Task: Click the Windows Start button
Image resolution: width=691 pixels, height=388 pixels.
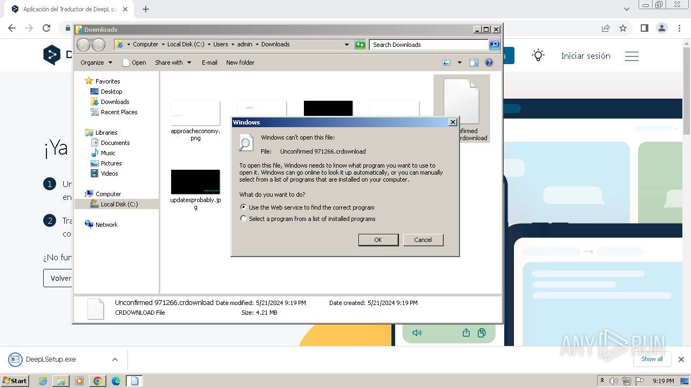Action: [x=16, y=381]
